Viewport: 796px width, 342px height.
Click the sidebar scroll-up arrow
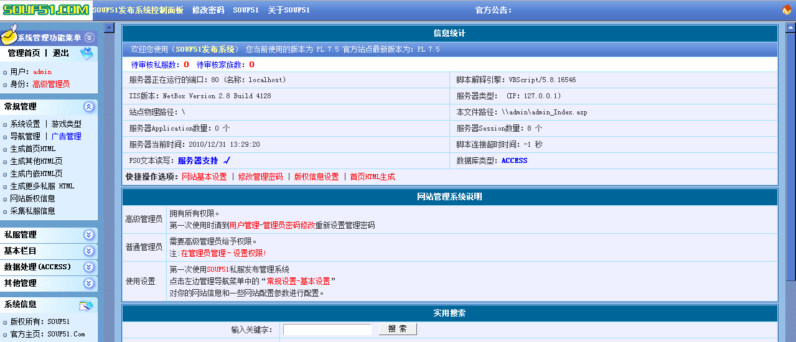point(109,28)
